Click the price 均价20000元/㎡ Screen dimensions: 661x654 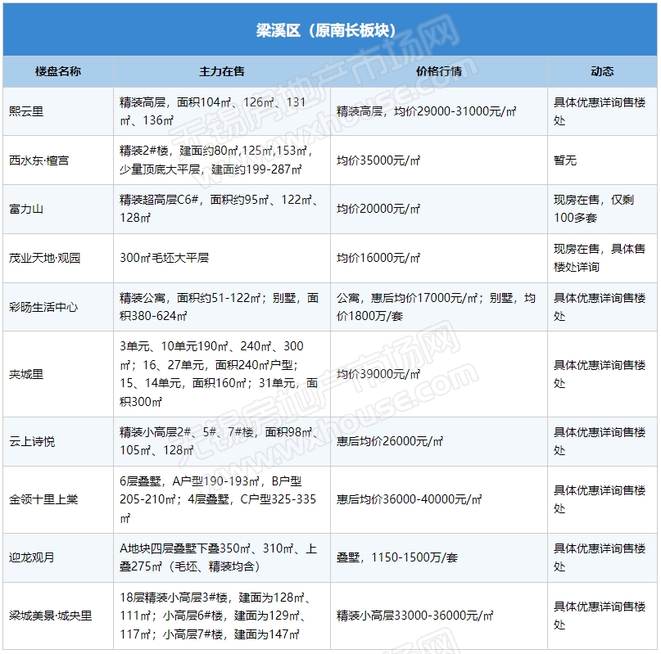pos(378,209)
